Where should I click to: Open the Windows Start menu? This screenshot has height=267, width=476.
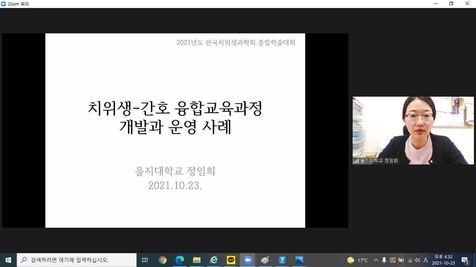(x=8, y=260)
